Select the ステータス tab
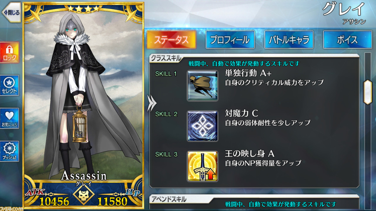 pyautogui.click(x=171, y=40)
